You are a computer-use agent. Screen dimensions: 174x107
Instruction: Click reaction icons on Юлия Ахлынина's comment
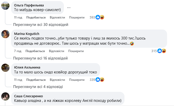(x=100, y=80)
